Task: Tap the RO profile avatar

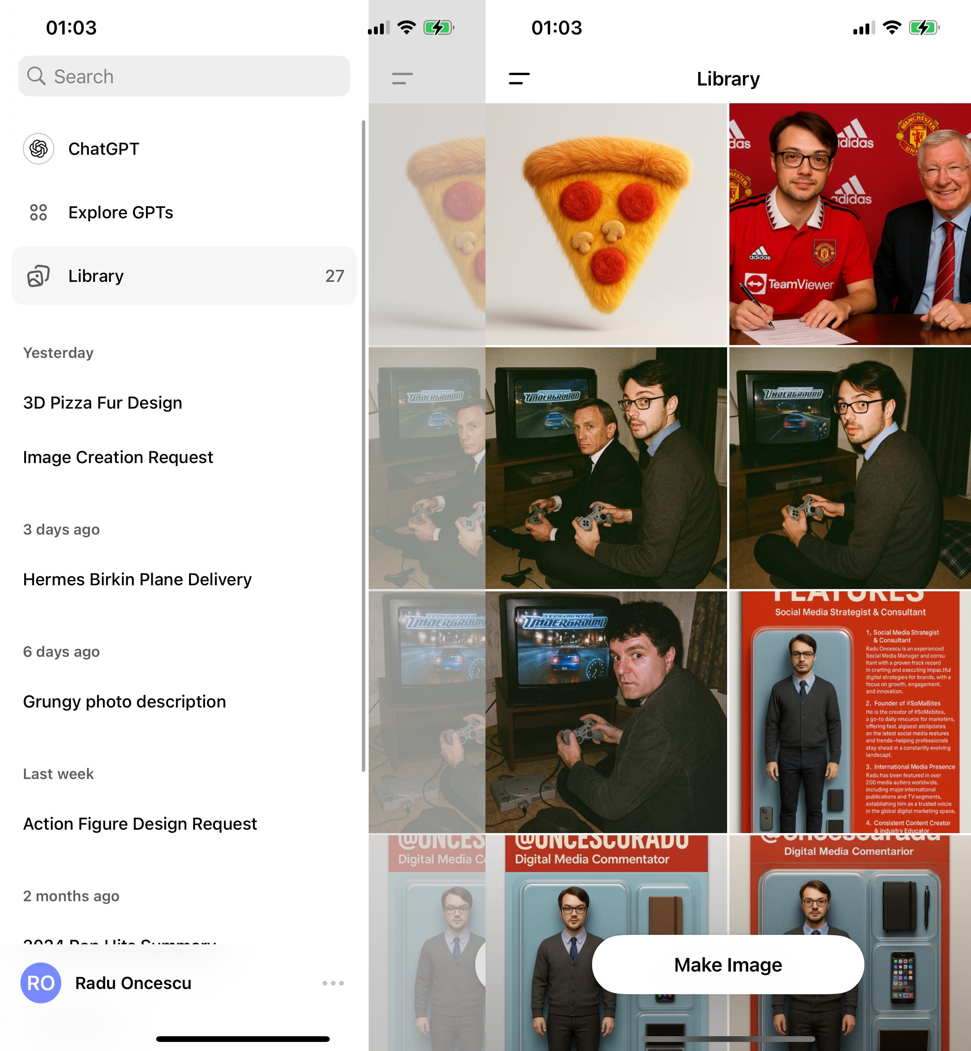Action: click(41, 983)
